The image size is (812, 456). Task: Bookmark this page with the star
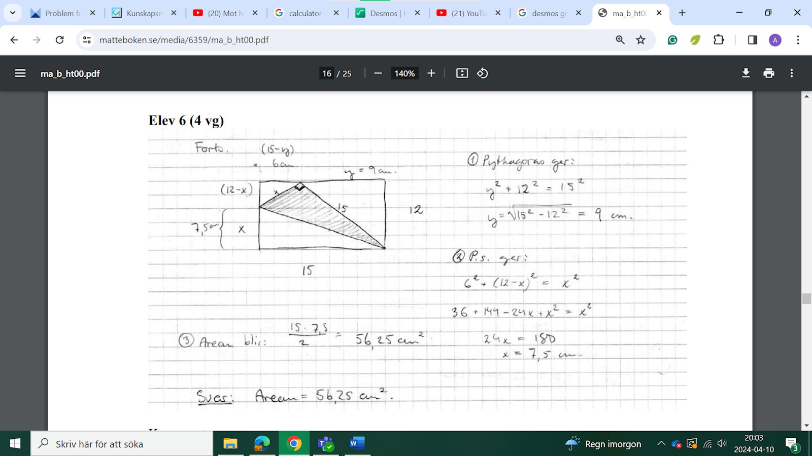641,40
